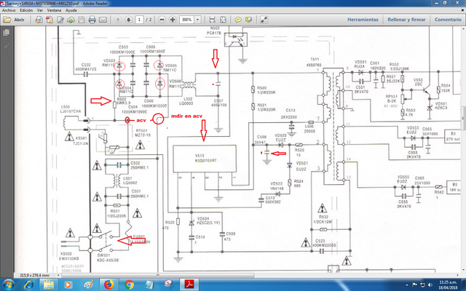Viewport: 466px width, 291px height.
Task: Open Google Chrome from taskbar
Action: (x=129, y=284)
